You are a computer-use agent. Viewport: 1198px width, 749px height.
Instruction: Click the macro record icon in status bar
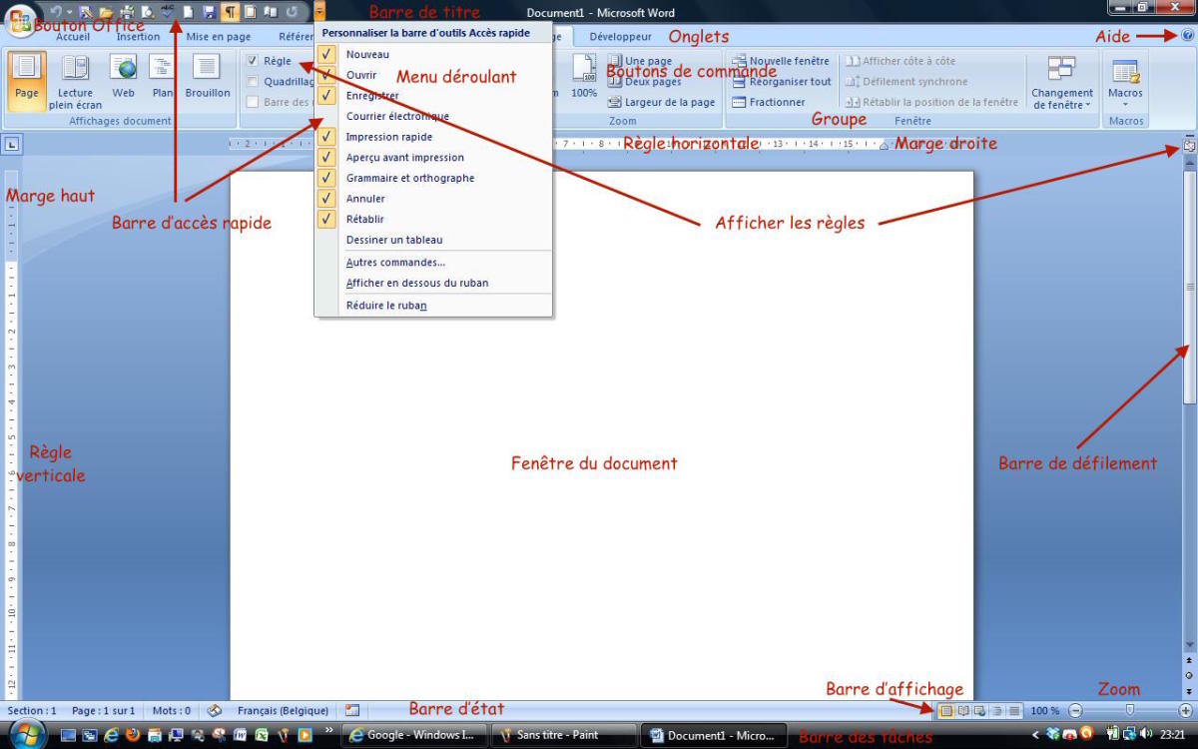tap(351, 711)
